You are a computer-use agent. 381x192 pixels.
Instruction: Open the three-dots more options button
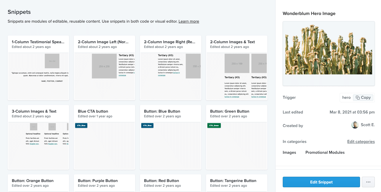coord(368,182)
